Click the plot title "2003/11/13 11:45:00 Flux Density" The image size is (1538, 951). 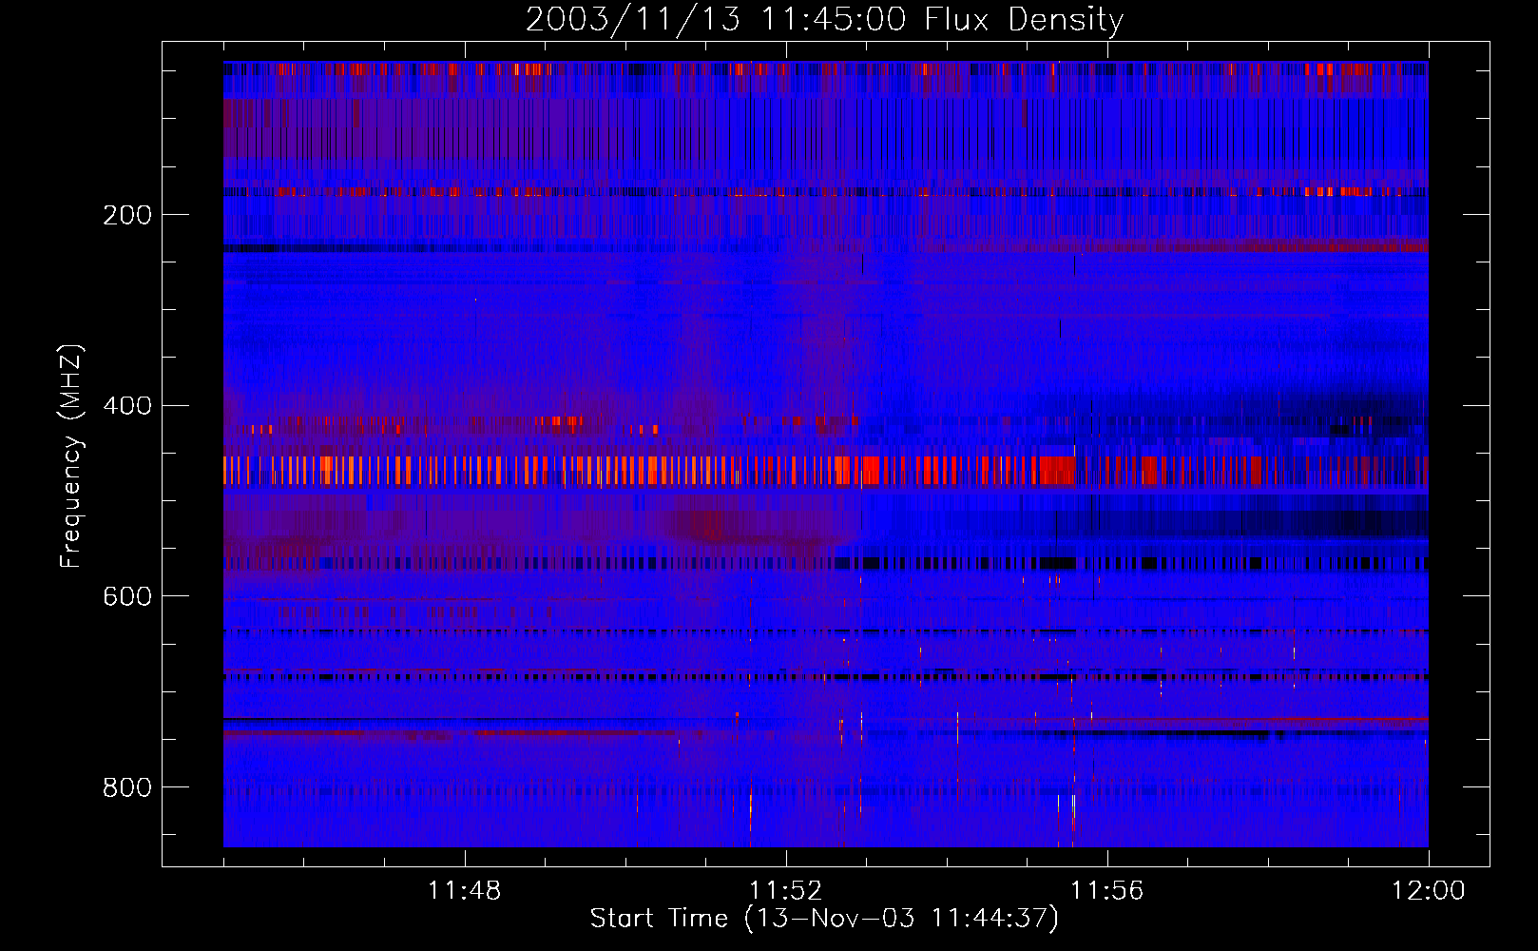824,19
